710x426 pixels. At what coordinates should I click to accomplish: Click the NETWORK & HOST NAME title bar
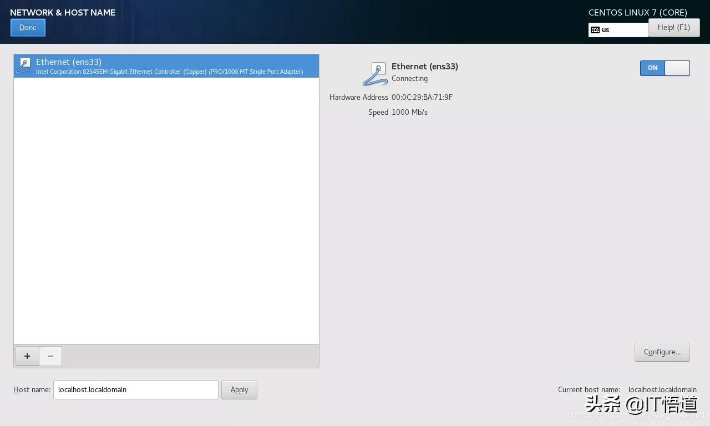(63, 12)
